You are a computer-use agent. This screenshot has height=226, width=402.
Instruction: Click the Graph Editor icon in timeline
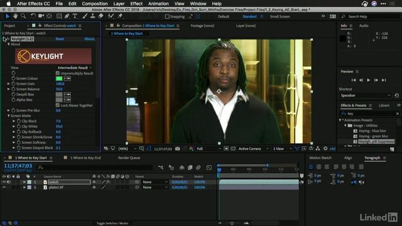point(209,168)
